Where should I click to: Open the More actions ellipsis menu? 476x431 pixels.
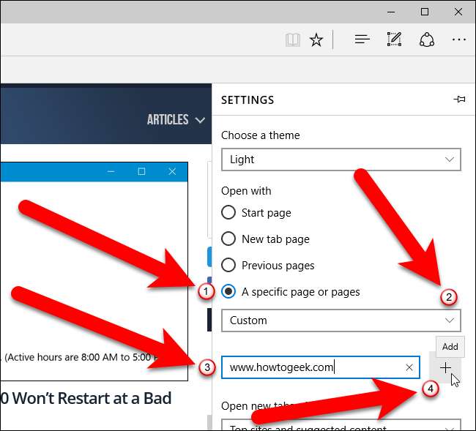pos(458,40)
